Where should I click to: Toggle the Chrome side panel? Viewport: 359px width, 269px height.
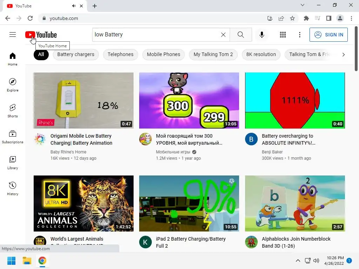329,18
